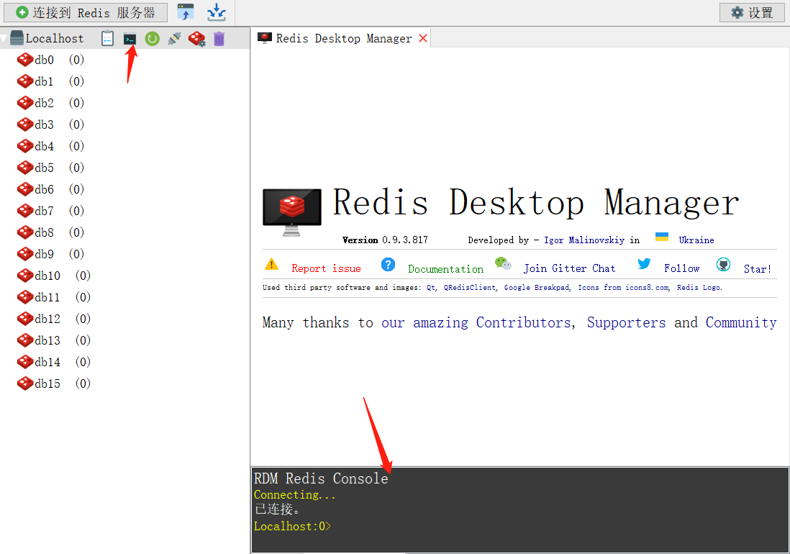Open Join Gitter Chat link

(569, 268)
